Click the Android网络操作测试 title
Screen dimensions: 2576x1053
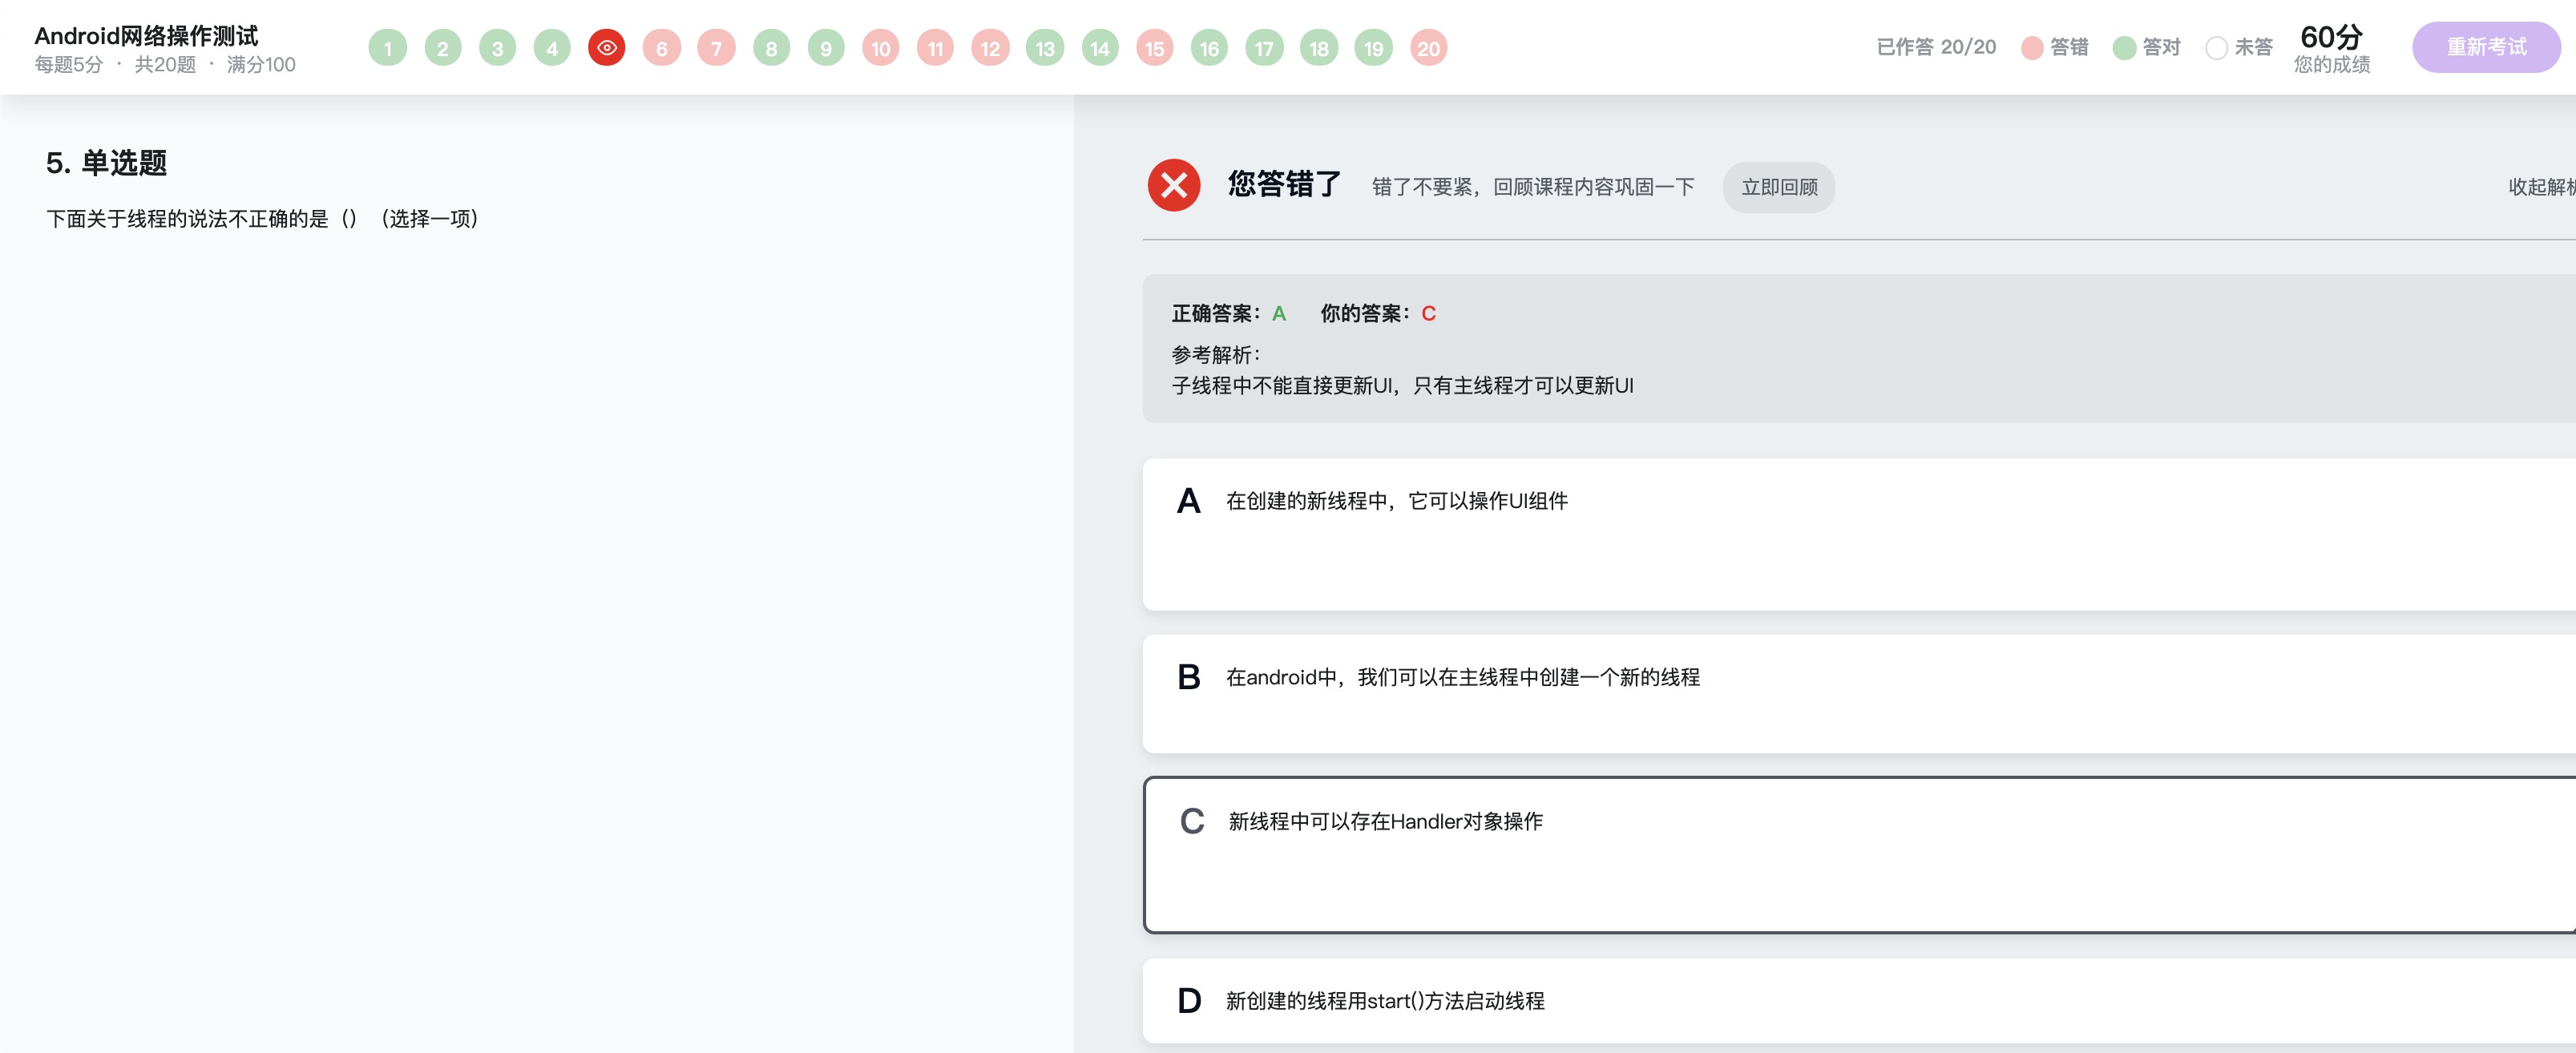coord(146,36)
